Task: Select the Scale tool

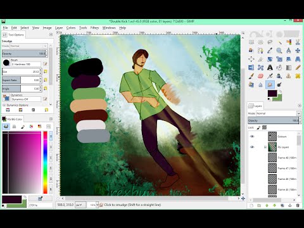Action: click(279, 59)
